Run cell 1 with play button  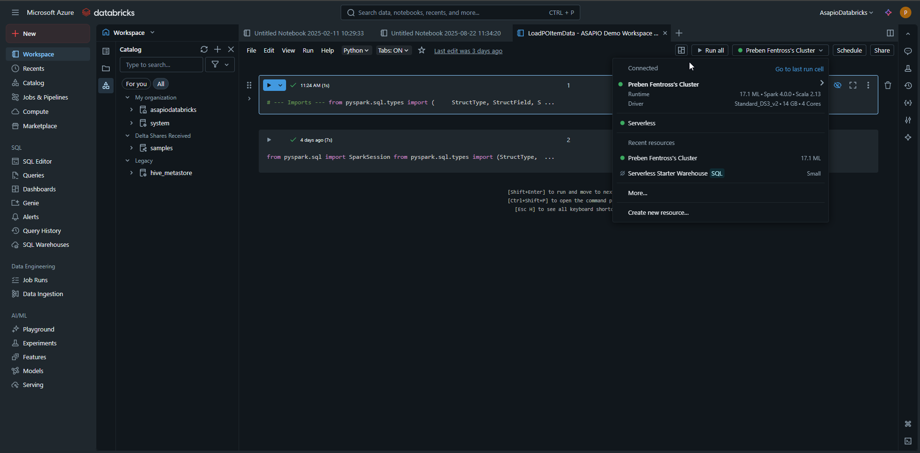pos(269,85)
